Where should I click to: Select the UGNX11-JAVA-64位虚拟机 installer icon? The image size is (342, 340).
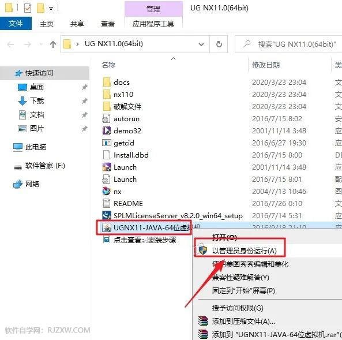pos(107,228)
